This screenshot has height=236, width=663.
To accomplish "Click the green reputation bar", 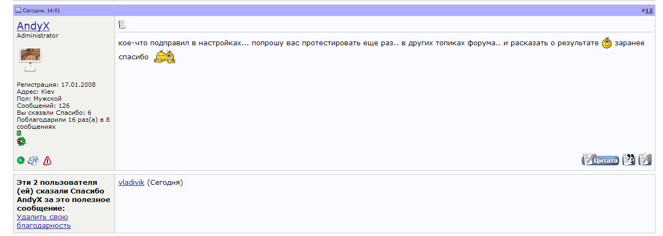I will click(19, 133).
